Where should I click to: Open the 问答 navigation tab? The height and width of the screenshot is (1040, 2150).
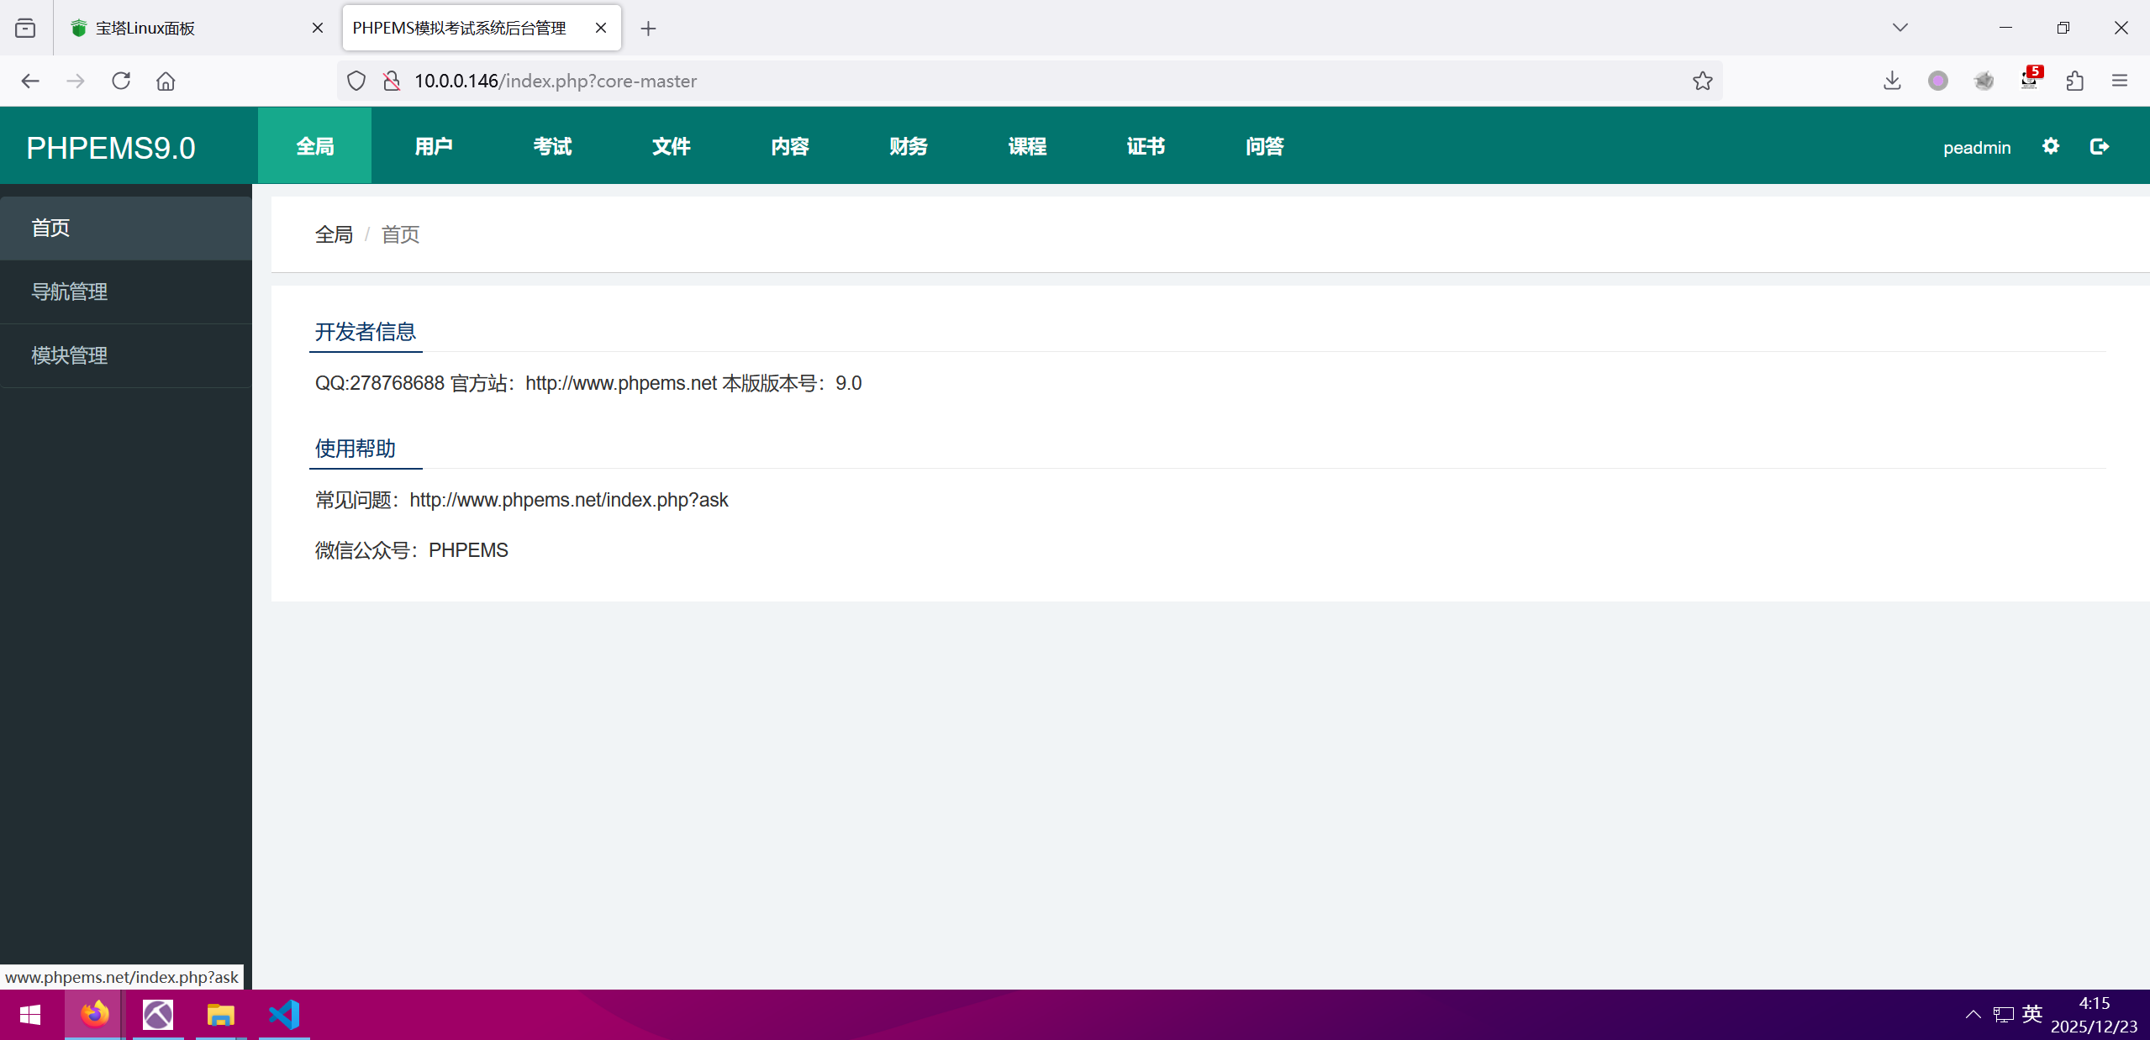(x=1265, y=146)
